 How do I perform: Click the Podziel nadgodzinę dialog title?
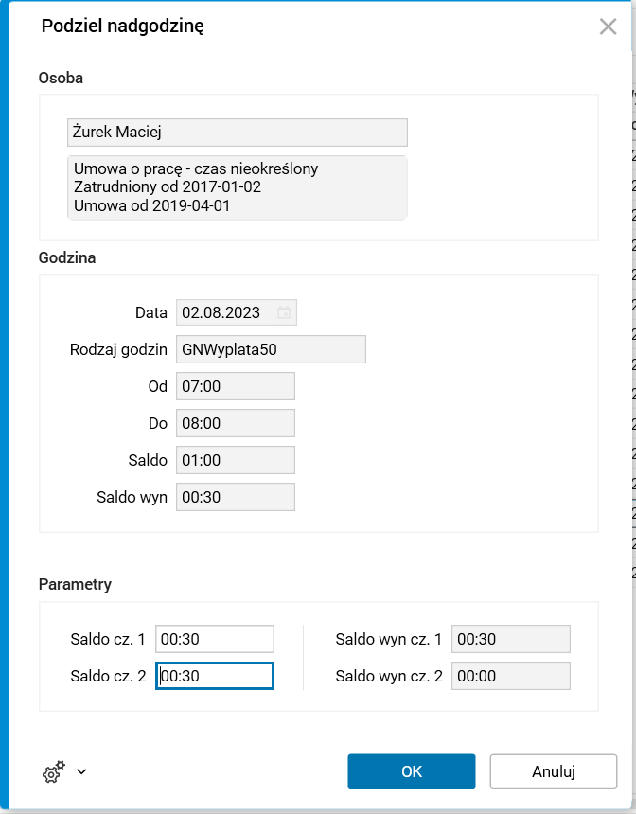(123, 27)
